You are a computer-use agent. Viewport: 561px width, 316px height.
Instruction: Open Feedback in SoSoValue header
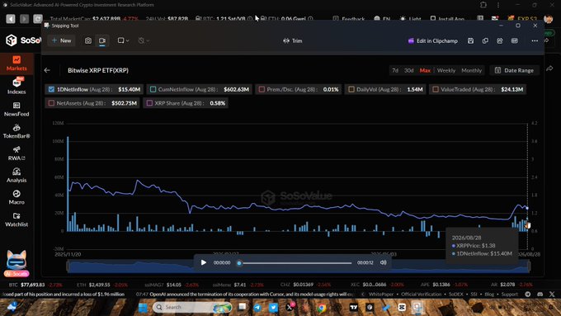click(349, 19)
